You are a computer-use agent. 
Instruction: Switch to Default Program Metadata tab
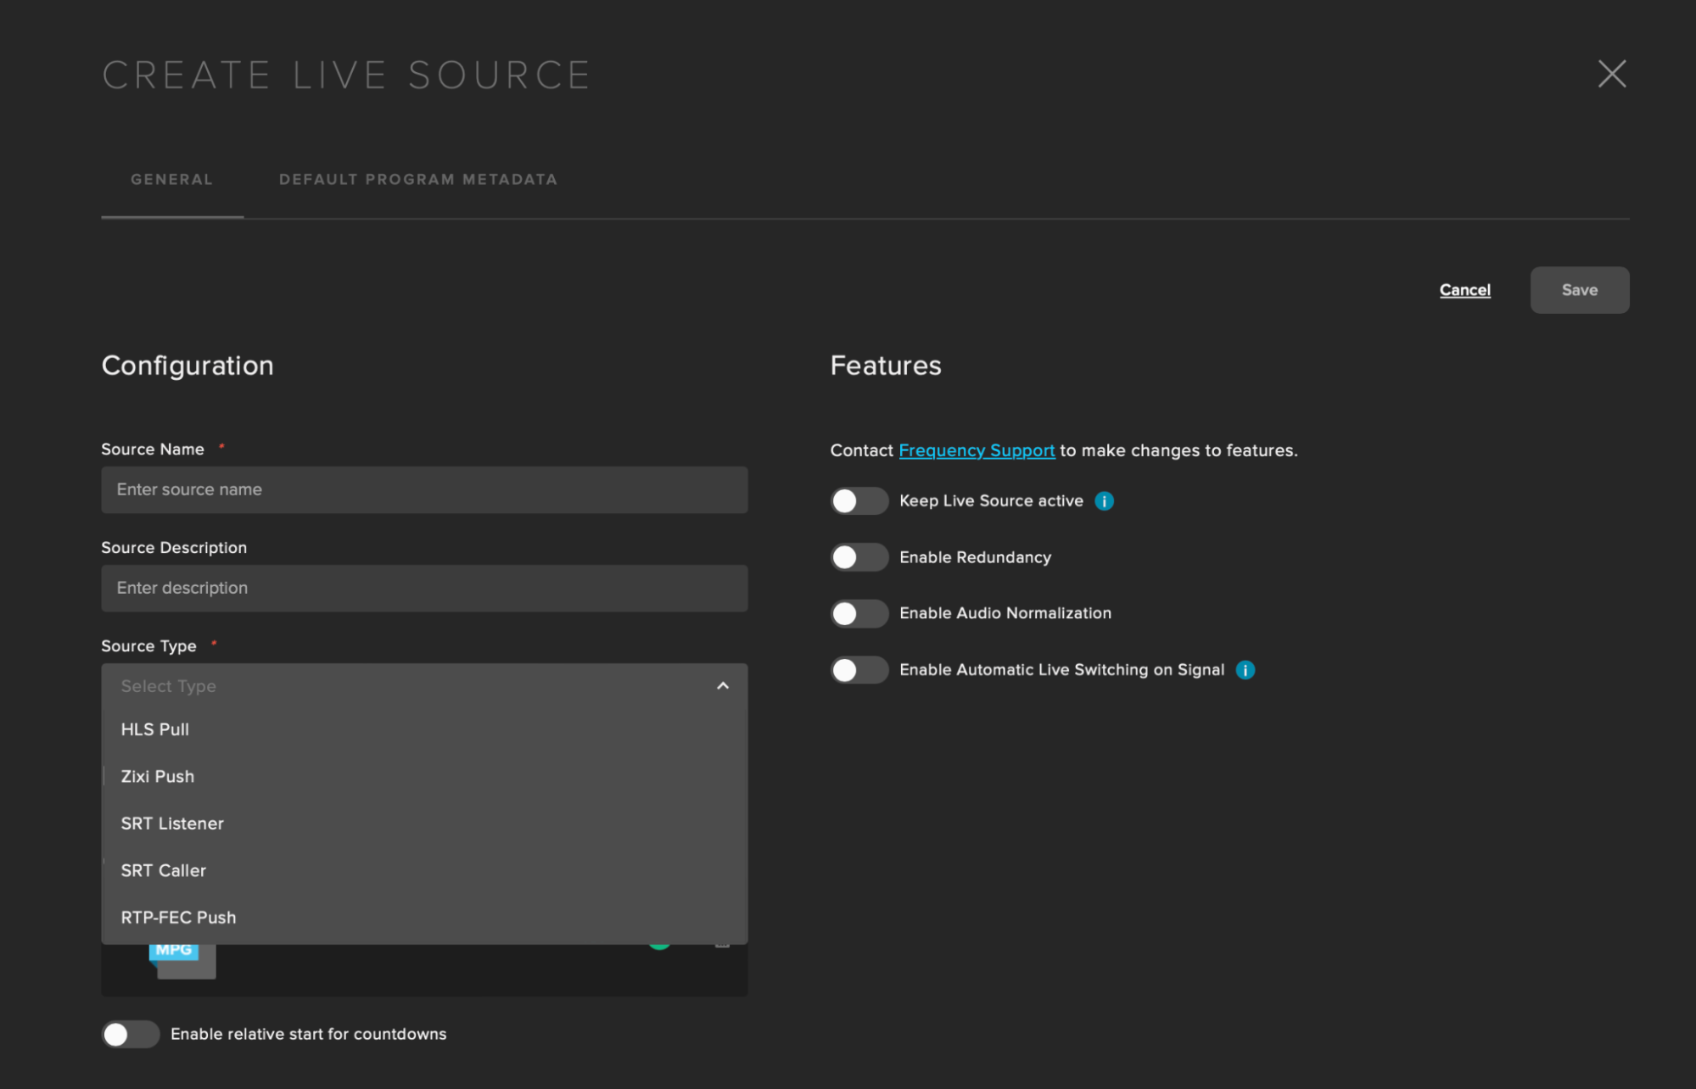[418, 180]
